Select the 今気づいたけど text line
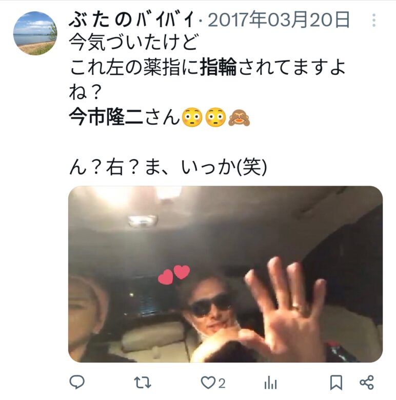This screenshot has width=396, height=400. point(133,43)
